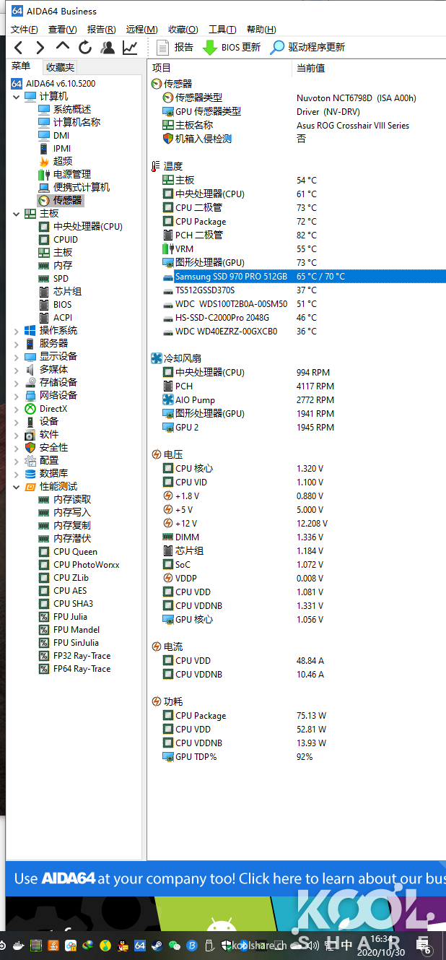The image size is (446, 960).
Task: Open the 报告(R) menu
Action: tap(101, 30)
